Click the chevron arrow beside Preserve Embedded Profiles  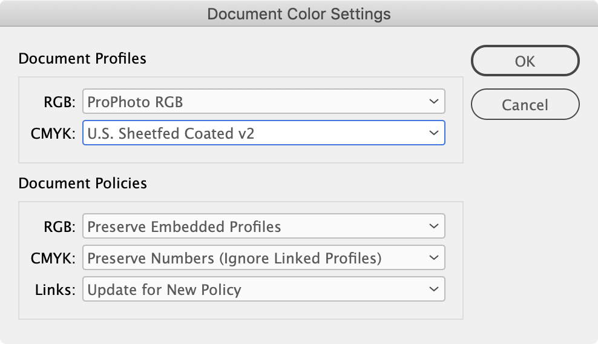433,227
